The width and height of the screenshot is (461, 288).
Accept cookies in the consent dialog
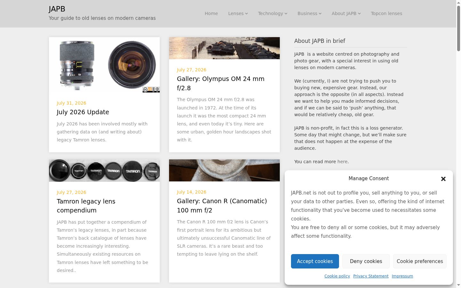[x=315, y=261]
